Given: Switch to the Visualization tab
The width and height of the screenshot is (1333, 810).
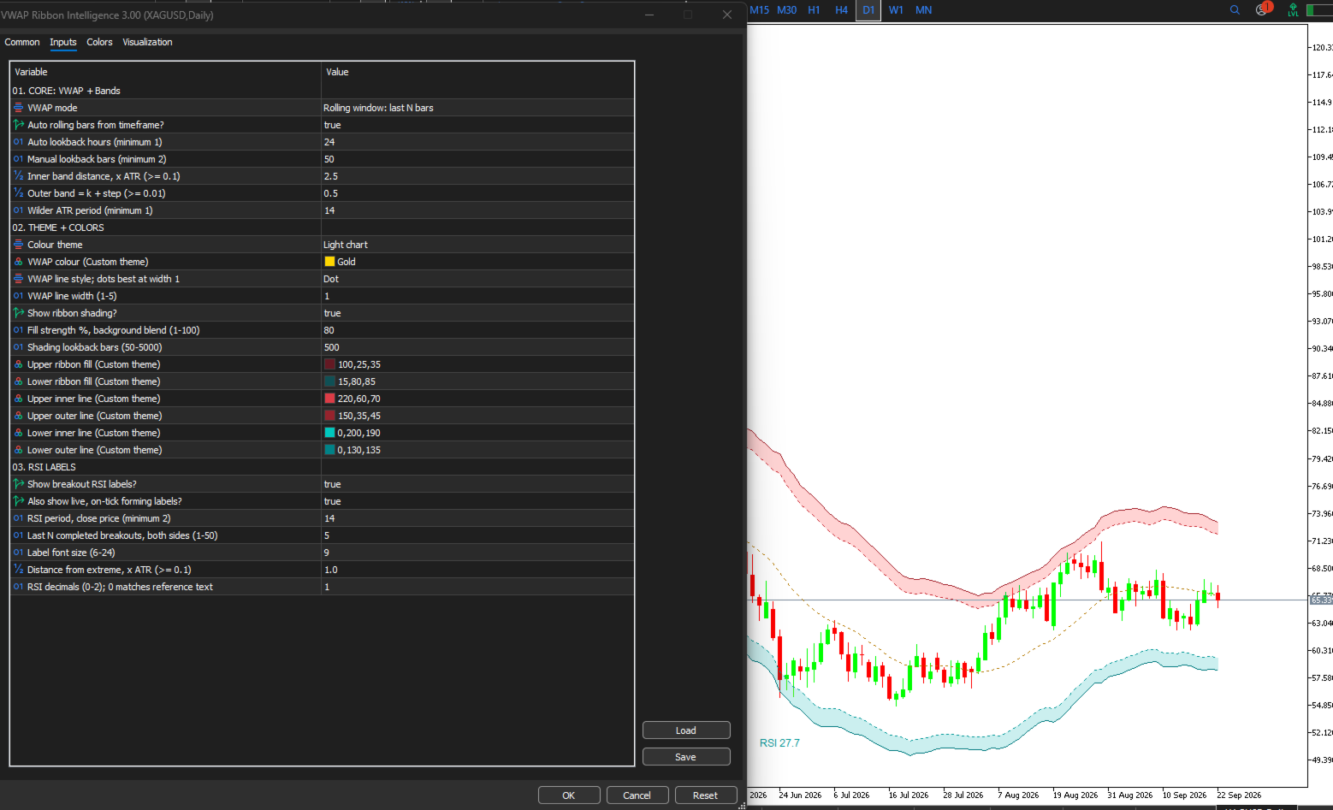Looking at the screenshot, I should (147, 42).
